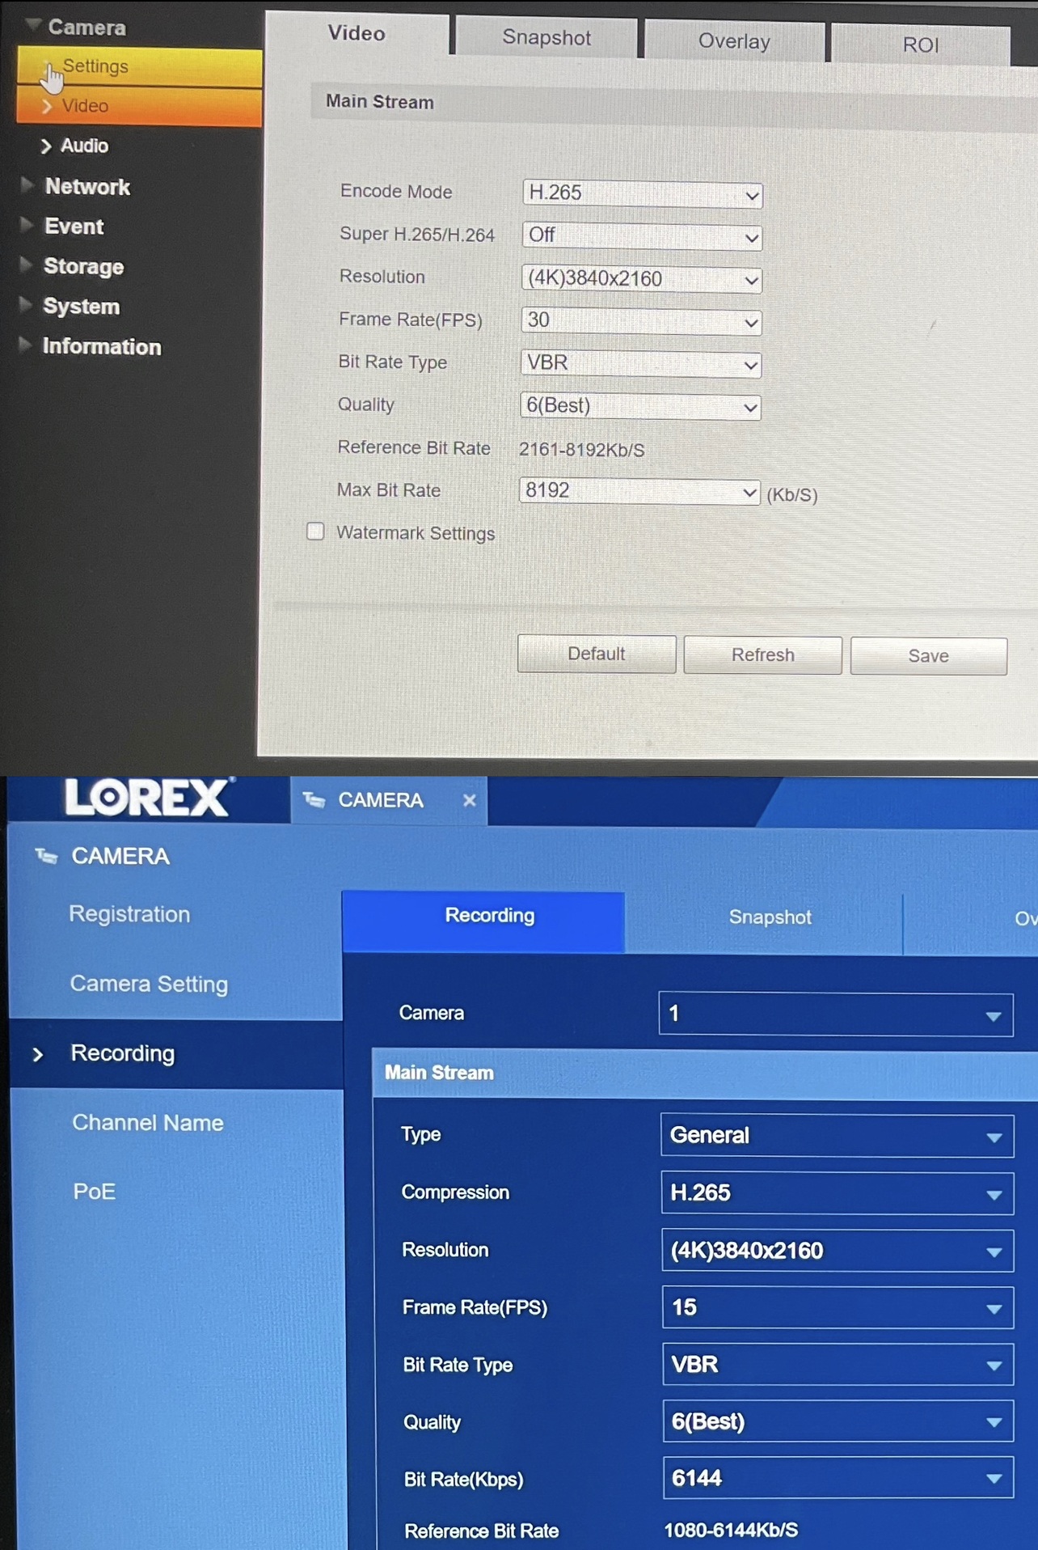
Task: Expand the Max Bit Rate 8192 dropdown
Action: click(639, 491)
